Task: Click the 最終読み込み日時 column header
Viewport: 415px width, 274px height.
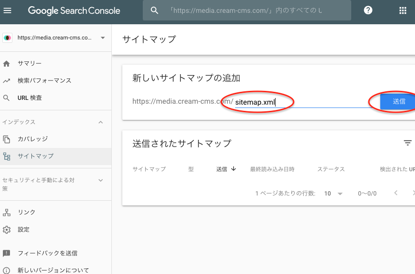Action: click(272, 169)
